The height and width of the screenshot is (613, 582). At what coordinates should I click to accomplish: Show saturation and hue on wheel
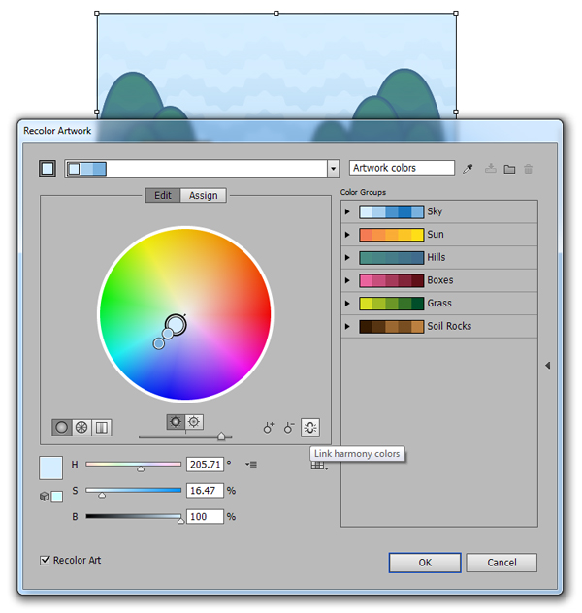click(194, 422)
